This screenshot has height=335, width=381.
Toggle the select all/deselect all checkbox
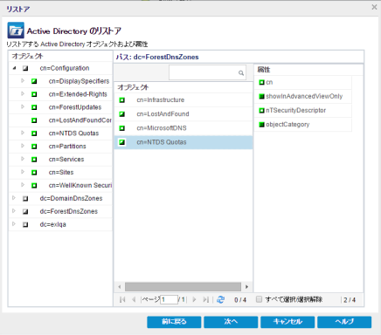[259, 299]
